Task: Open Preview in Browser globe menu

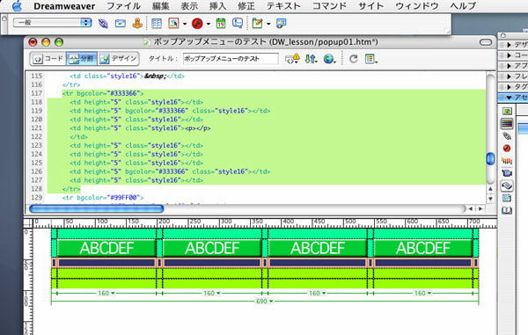Action: [x=329, y=59]
